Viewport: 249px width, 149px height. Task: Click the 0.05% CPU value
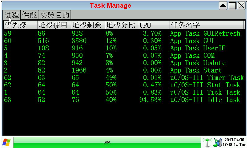[x=152, y=48]
